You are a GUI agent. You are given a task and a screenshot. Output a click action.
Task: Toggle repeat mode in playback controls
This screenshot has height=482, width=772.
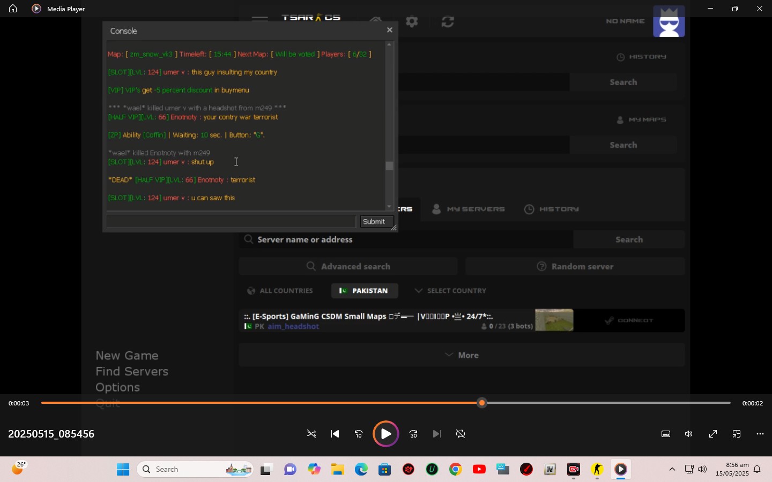pos(461,434)
